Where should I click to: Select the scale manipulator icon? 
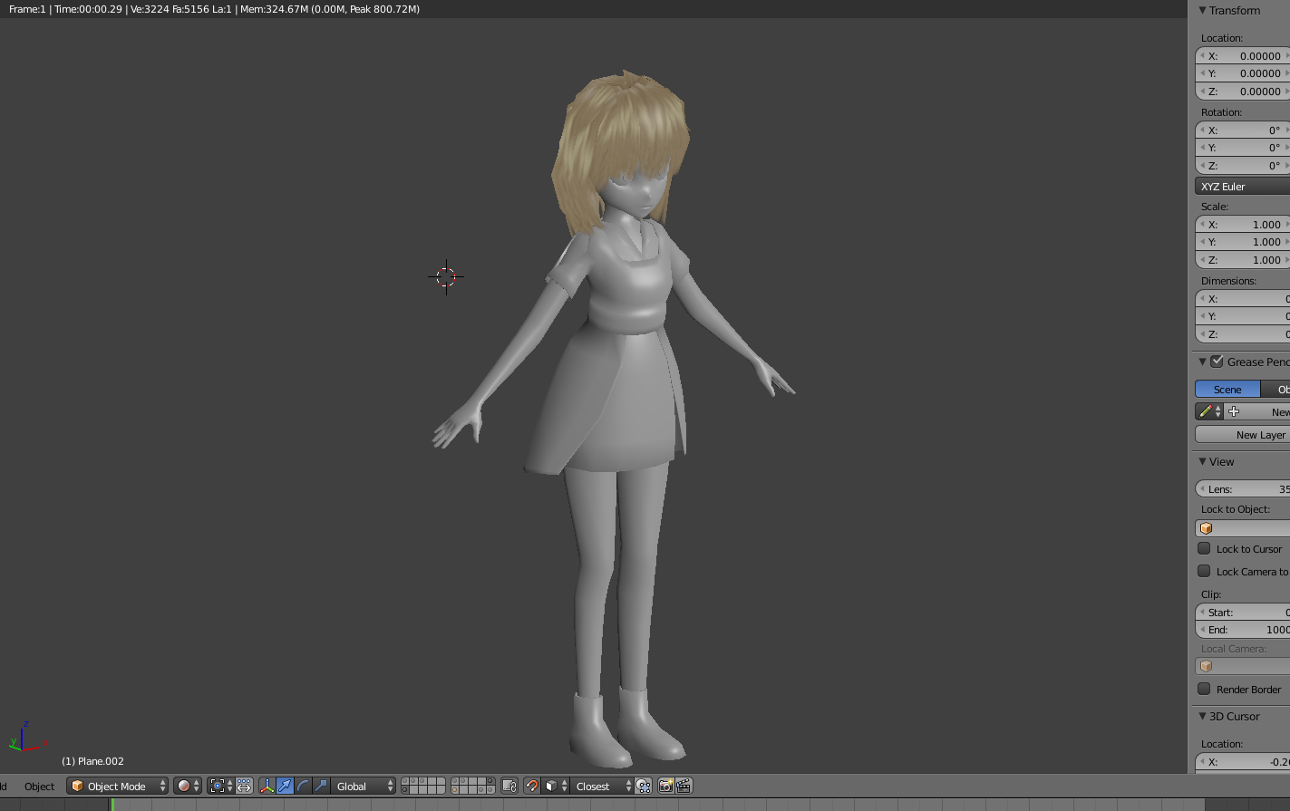[321, 786]
